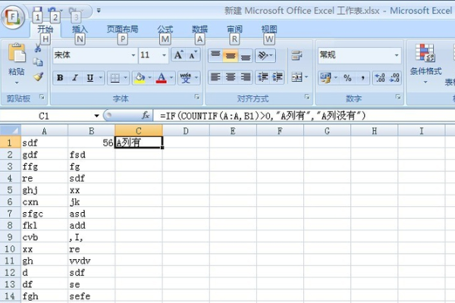Open the font group dialog launcher
The height and width of the screenshot is (303, 455).
coord(197,97)
